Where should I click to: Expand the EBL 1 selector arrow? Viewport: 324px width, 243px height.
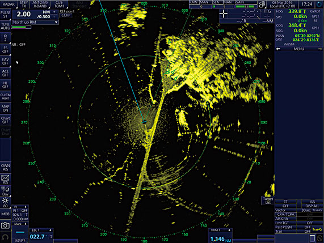(x=50, y=230)
